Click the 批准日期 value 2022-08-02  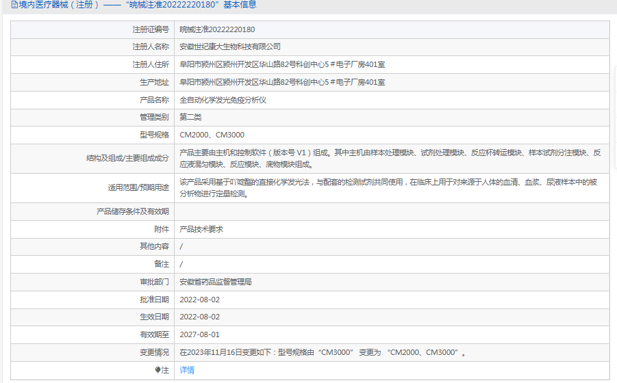[199, 300]
